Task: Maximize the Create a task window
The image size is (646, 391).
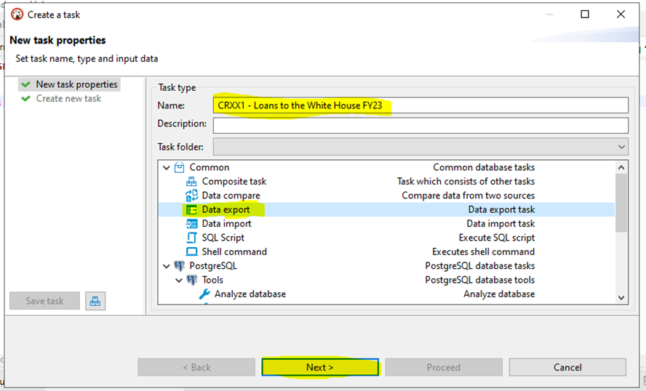Action: 585,15
